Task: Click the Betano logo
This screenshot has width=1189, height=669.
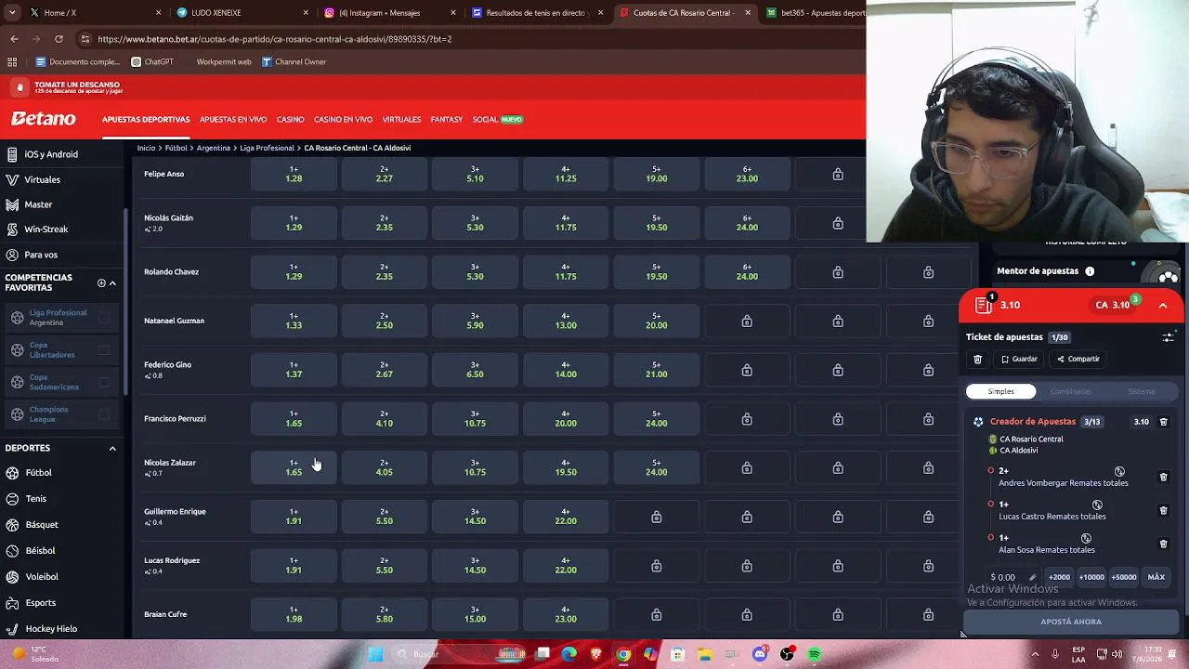Action: (x=44, y=119)
